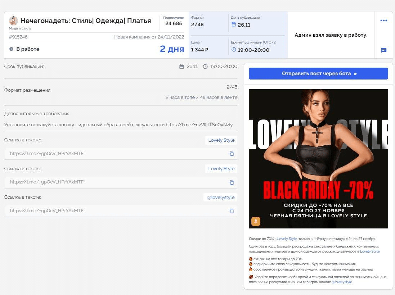Image resolution: width=395 pixels, height=295 pixels.
Task: Open the '@lovelystyle' link label
Action: coord(221,198)
